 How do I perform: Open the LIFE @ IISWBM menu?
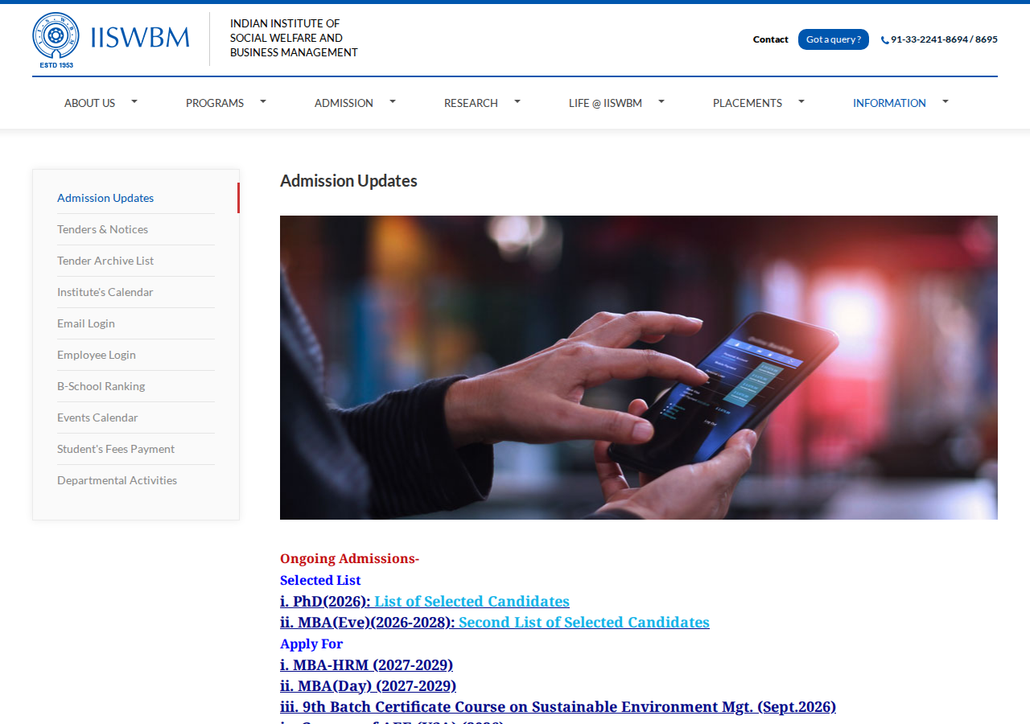(x=605, y=103)
